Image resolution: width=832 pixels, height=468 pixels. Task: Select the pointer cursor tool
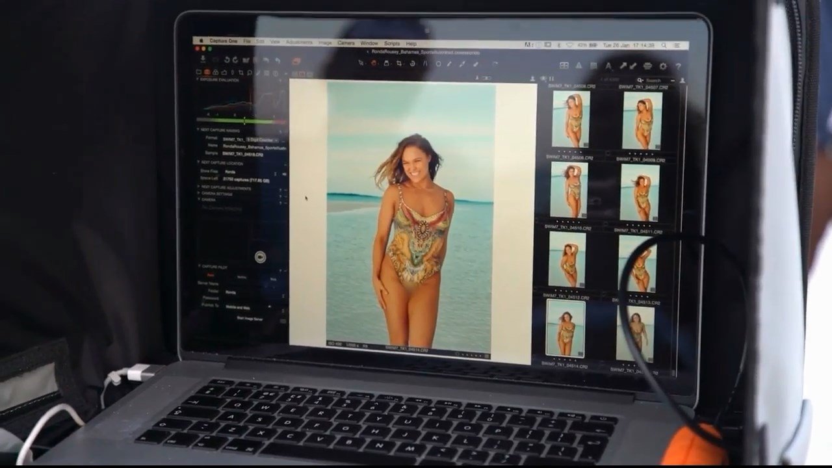pyautogui.click(x=361, y=63)
